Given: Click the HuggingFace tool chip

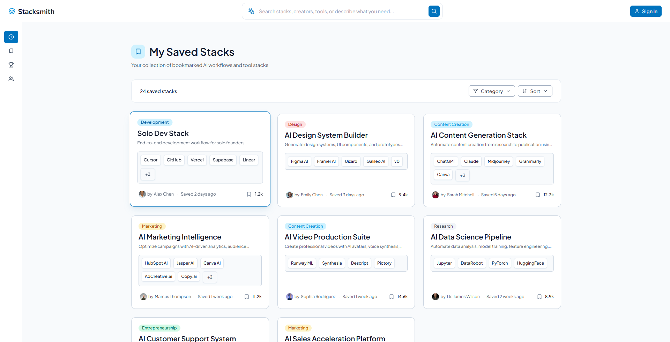Looking at the screenshot, I should (530, 263).
